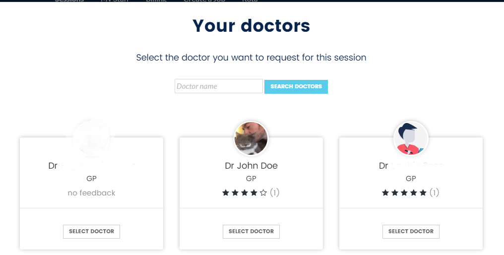This screenshot has height=255, width=504.
Task: Select doctor on the five-star rated card
Action: click(411, 232)
